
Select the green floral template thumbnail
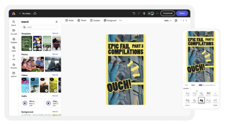click(27, 43)
